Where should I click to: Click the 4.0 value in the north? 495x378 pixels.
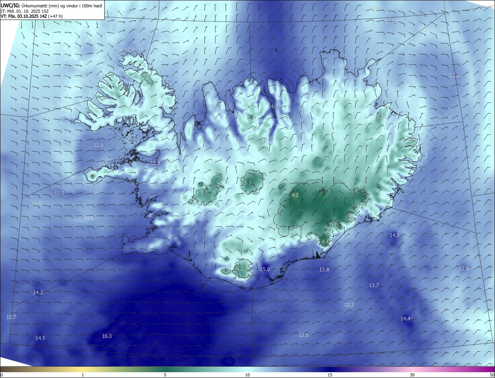tap(274, 106)
